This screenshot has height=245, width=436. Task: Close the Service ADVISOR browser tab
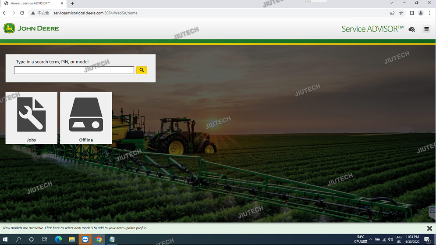point(62,4)
